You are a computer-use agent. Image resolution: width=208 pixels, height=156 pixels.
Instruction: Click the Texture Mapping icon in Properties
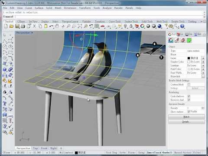coord(183,40)
